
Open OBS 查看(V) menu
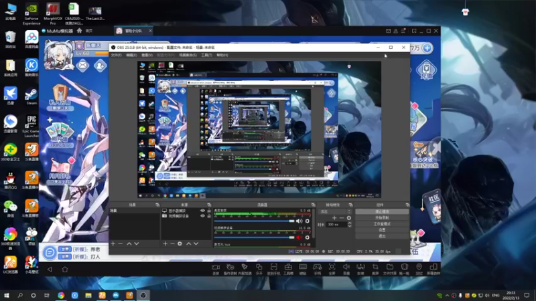coord(147,55)
